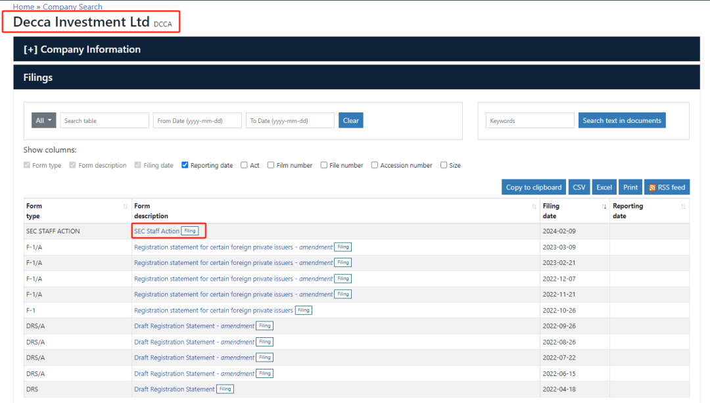Screen dimensions: 710x403
Task: Open DRS/A amendment dated 2022-06-15
Action: point(194,374)
